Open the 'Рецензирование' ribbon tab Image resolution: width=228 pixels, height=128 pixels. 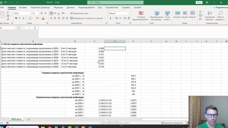[x=86, y=7]
